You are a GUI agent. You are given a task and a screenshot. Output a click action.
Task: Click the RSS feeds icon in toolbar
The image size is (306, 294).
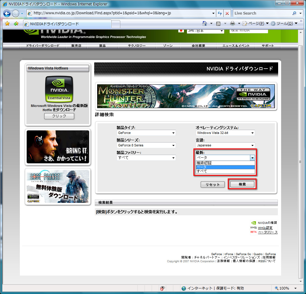point(218,24)
